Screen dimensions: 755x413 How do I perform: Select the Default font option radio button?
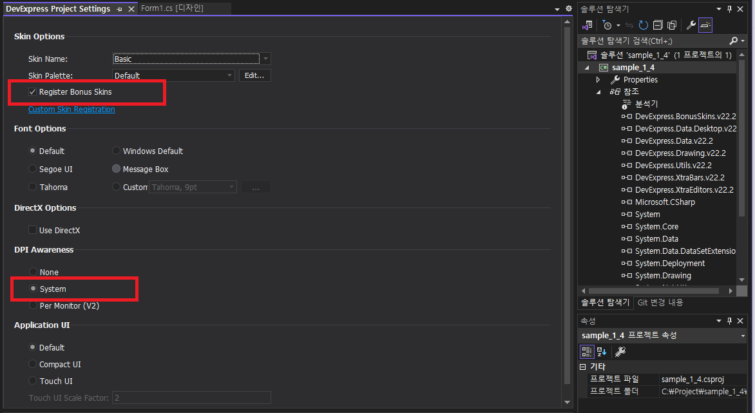pos(33,151)
